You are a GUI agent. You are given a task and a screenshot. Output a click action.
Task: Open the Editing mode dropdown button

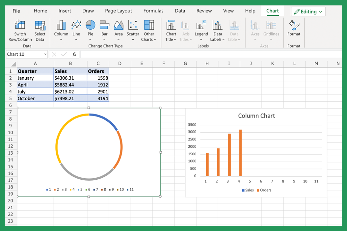click(308, 11)
